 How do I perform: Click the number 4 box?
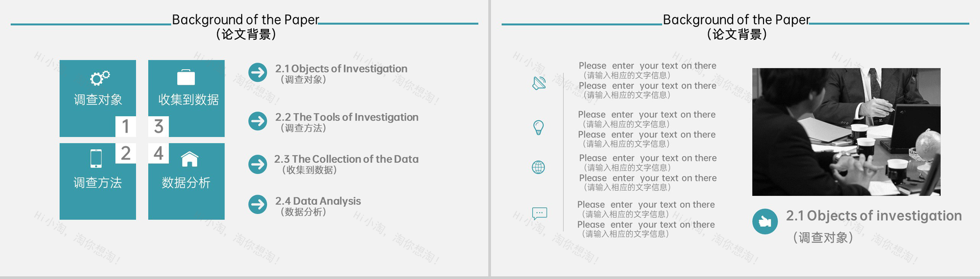(158, 153)
